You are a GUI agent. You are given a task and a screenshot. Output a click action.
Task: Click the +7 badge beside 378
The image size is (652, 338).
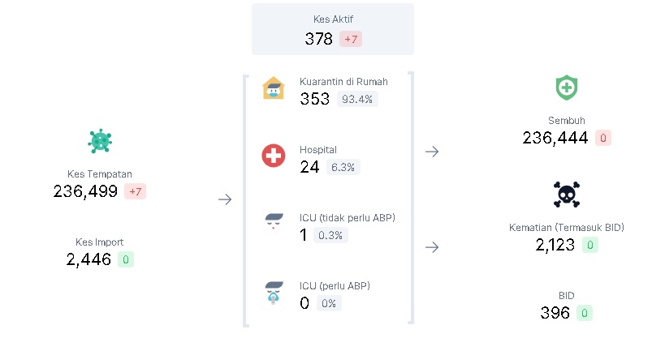(351, 39)
